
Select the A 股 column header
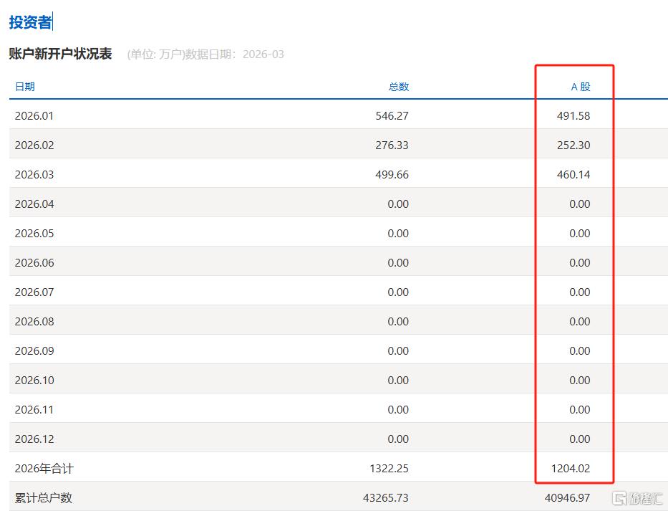[x=580, y=87]
